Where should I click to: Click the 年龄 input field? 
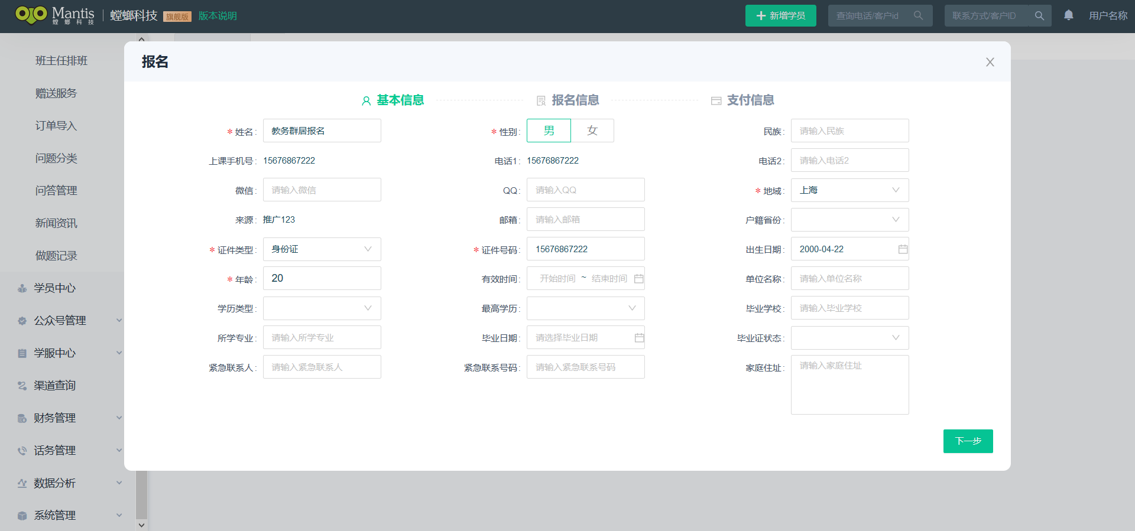pyautogui.click(x=322, y=278)
